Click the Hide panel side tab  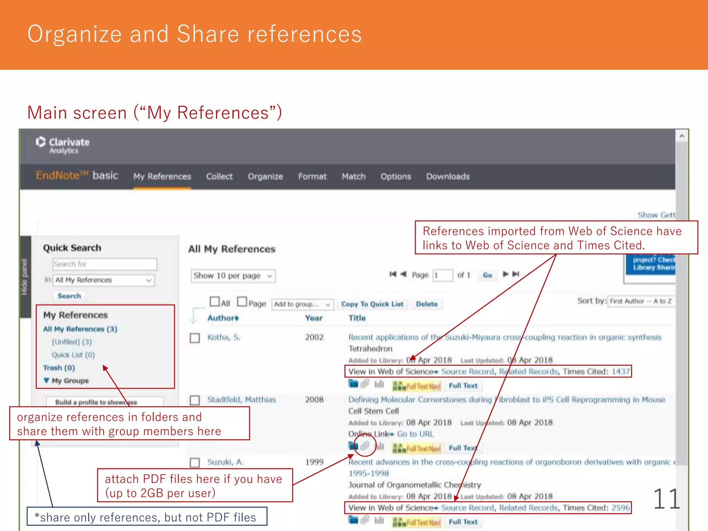25,277
